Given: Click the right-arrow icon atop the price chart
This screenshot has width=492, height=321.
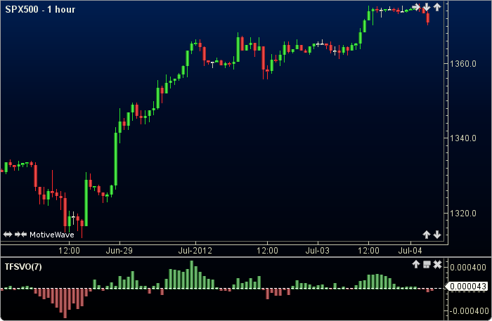Looking at the screenshot, I should [416, 7].
